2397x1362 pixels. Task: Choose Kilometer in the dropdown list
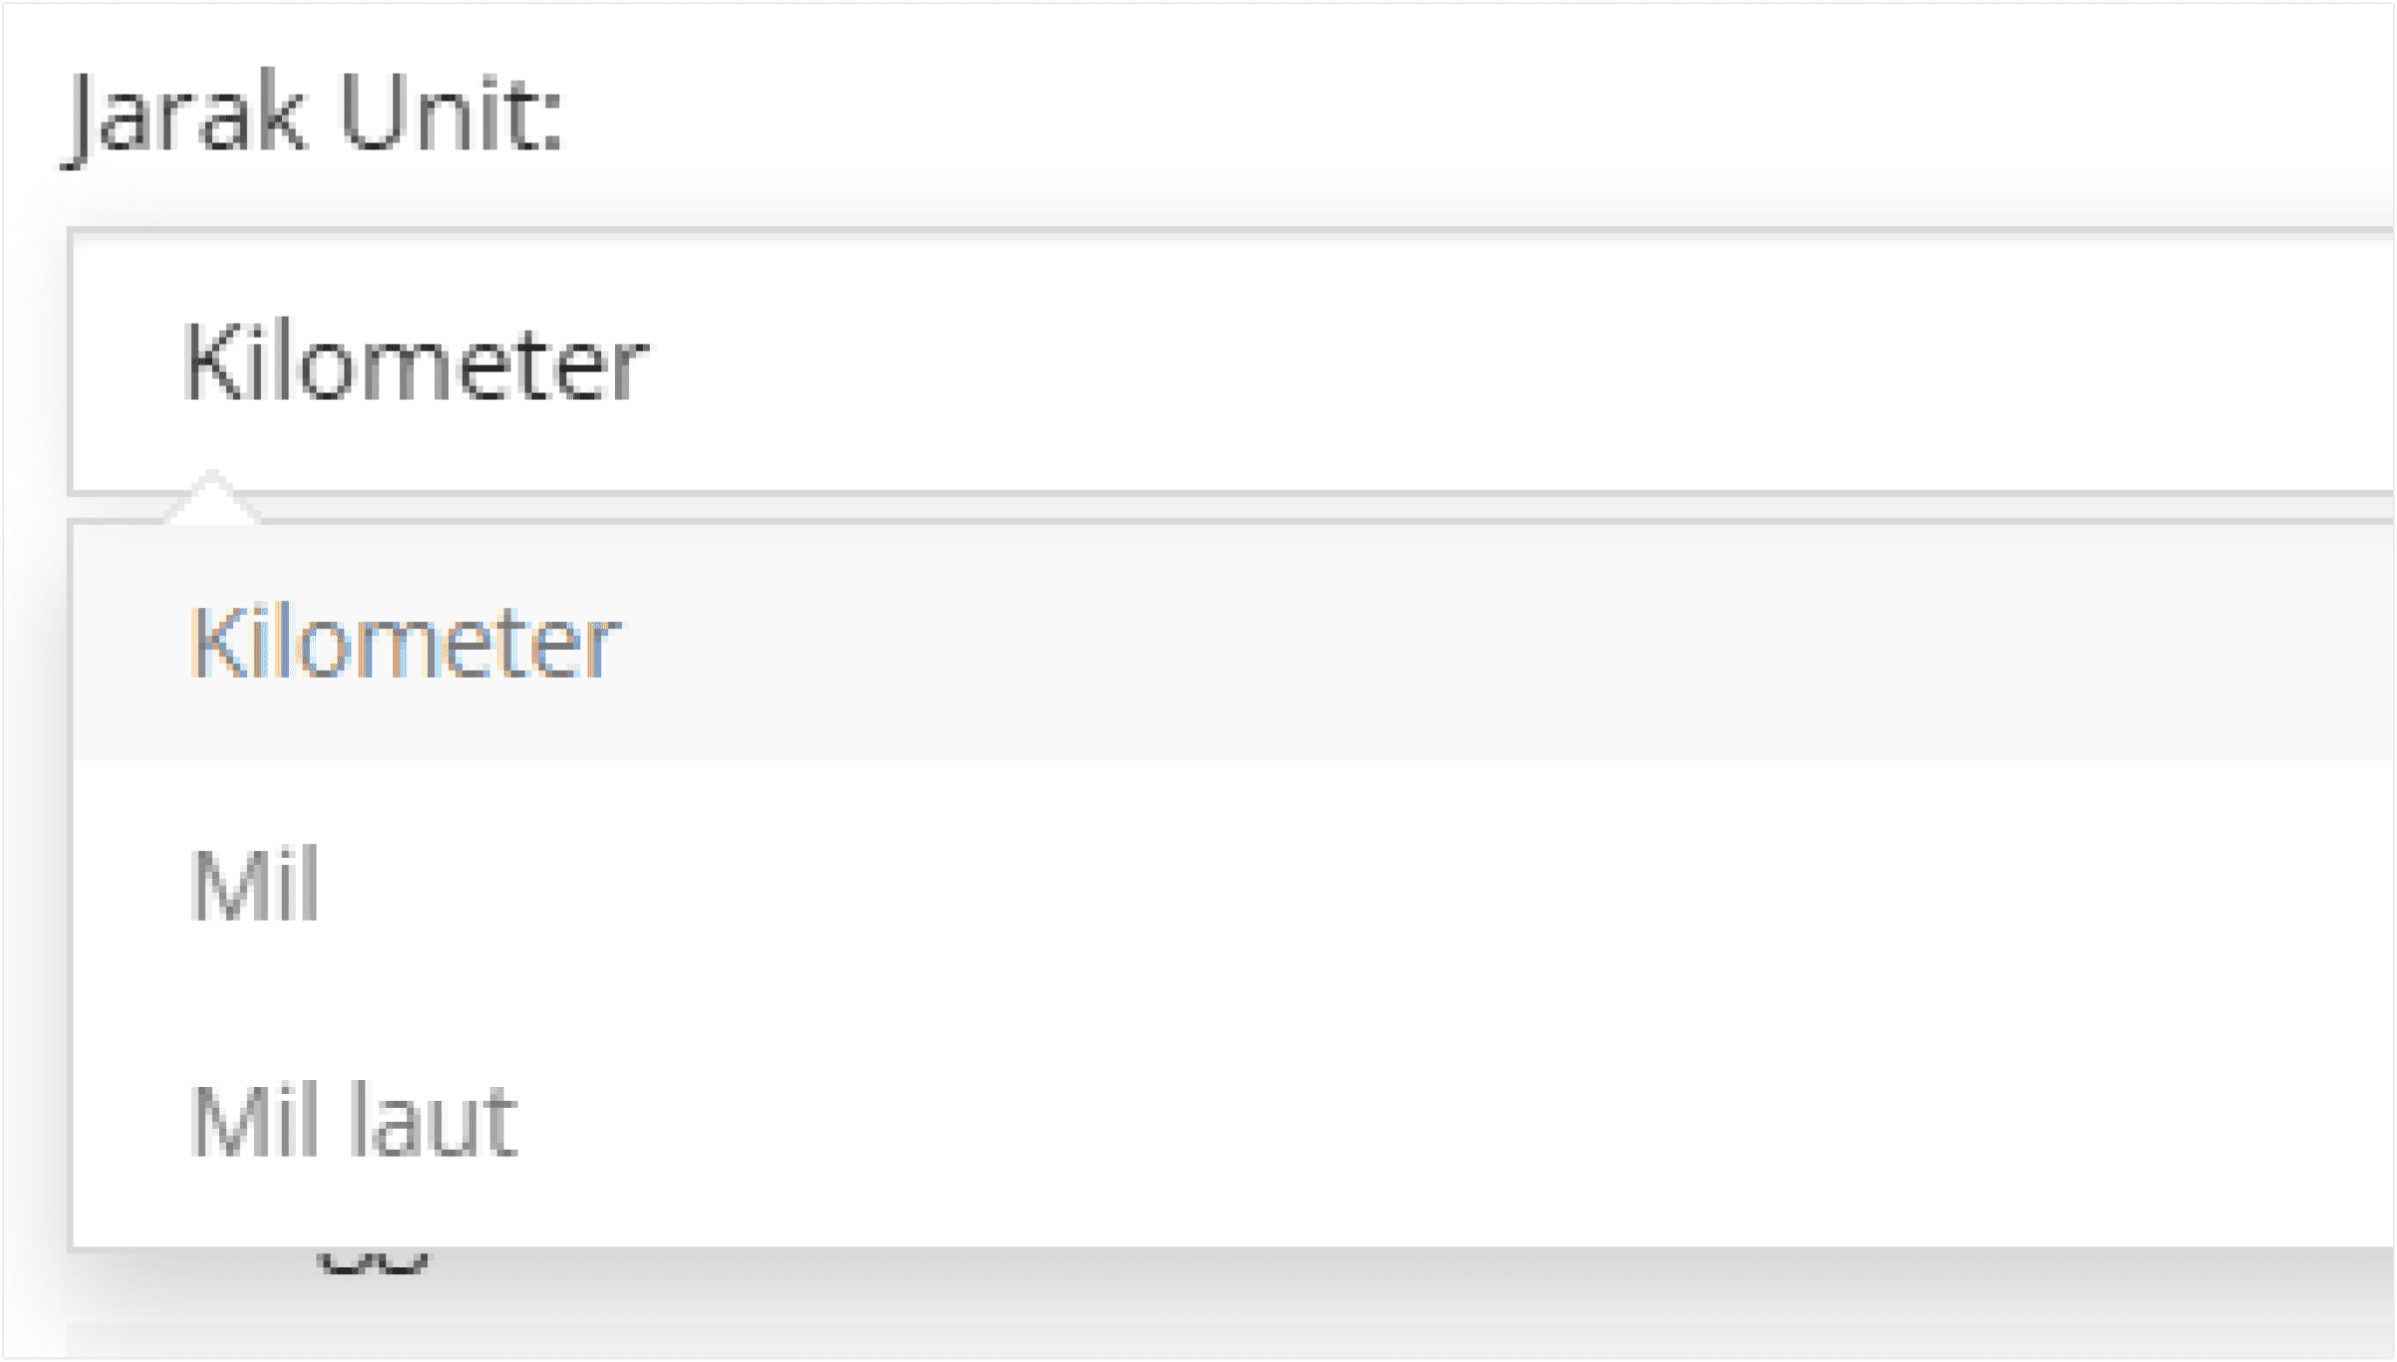point(1234,643)
